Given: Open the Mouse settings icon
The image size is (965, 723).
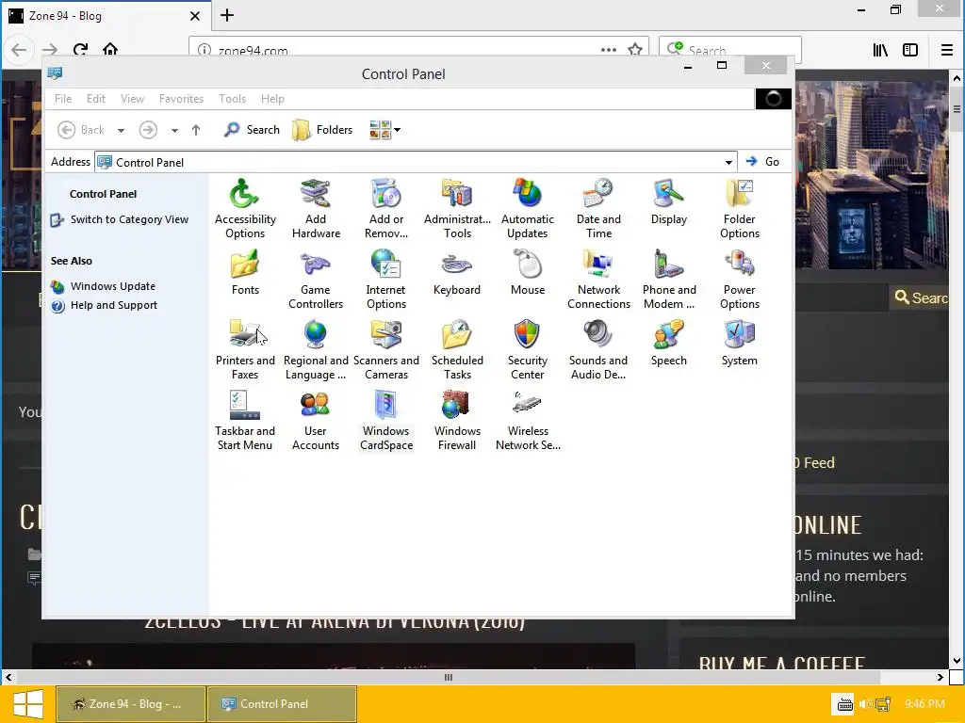Looking at the screenshot, I should (x=528, y=272).
